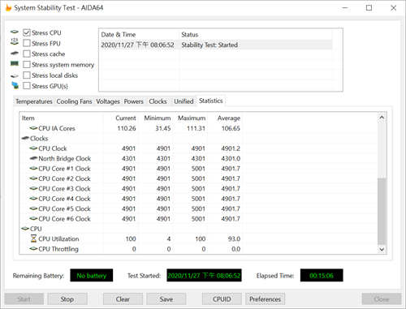Screen dimensions: 406x309
Task: Click the icon next to CPU IA Cores
Action: pyautogui.click(x=33, y=128)
